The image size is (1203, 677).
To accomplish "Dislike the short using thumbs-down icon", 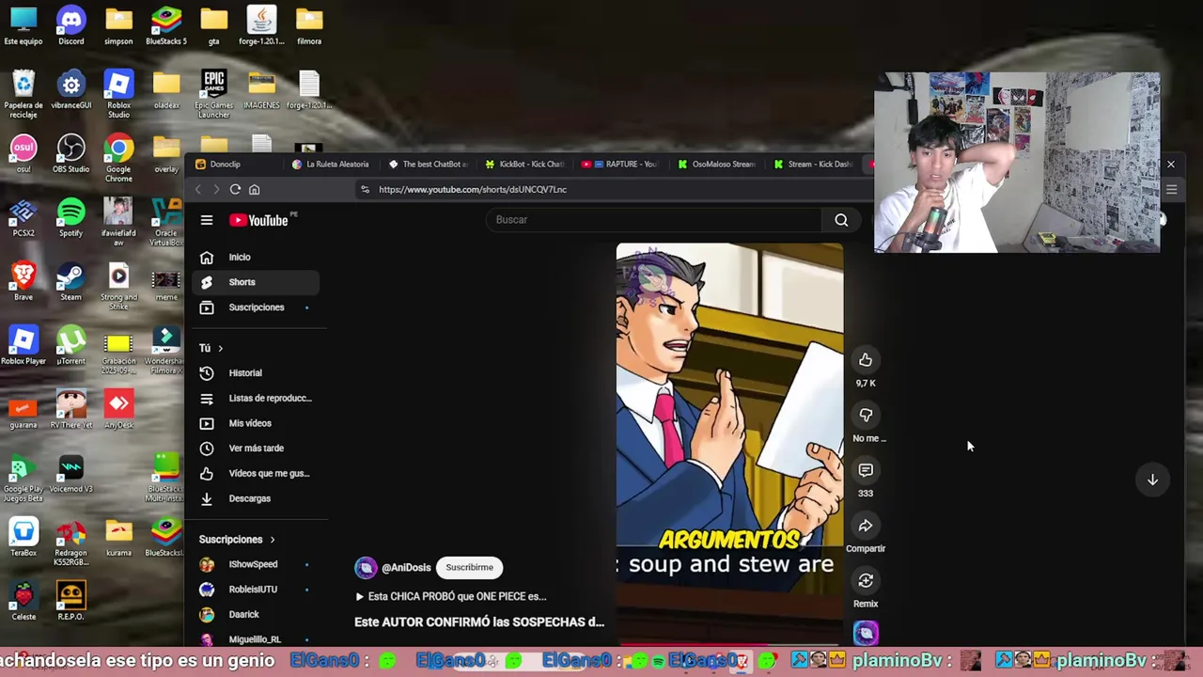I will point(866,415).
